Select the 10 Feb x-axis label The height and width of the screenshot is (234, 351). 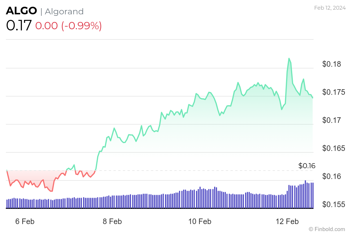click(200, 221)
